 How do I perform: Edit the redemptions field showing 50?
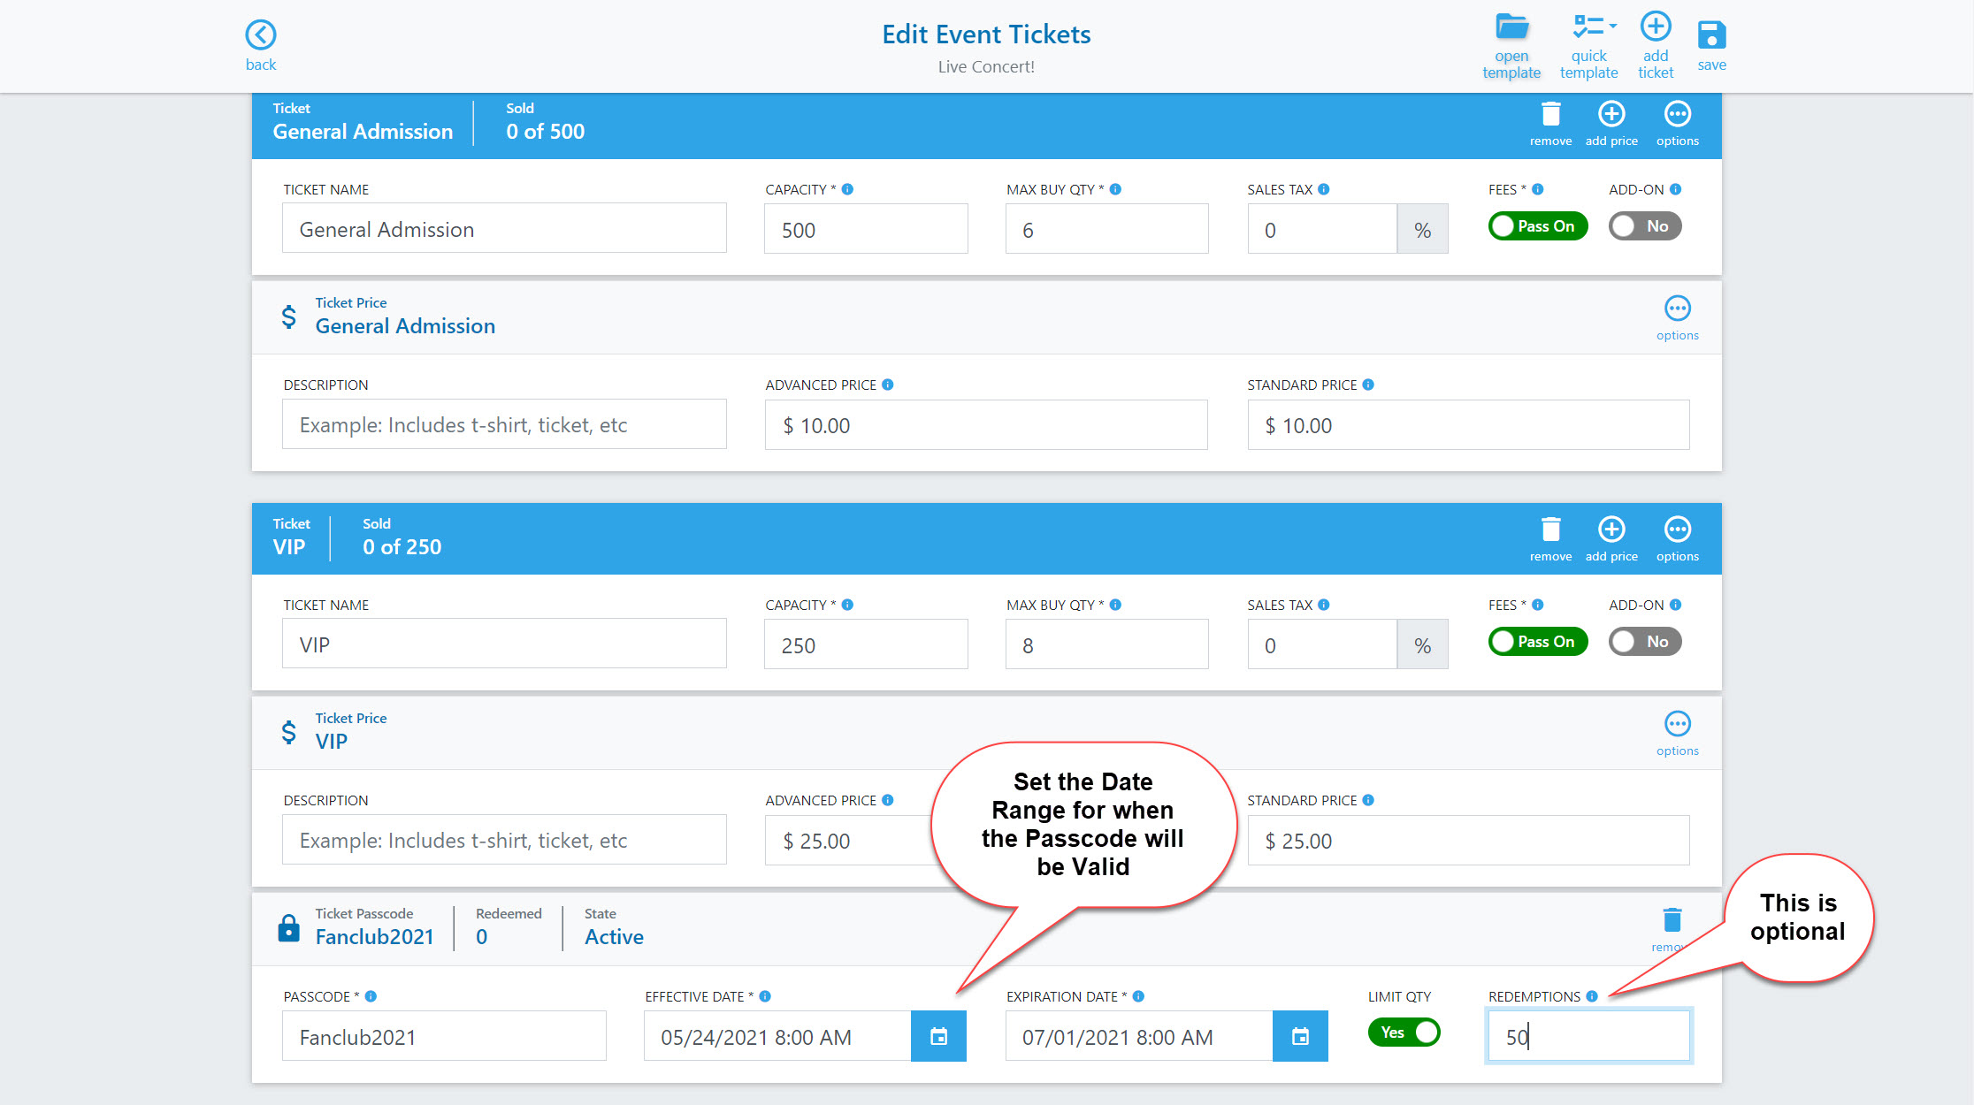point(1588,1036)
